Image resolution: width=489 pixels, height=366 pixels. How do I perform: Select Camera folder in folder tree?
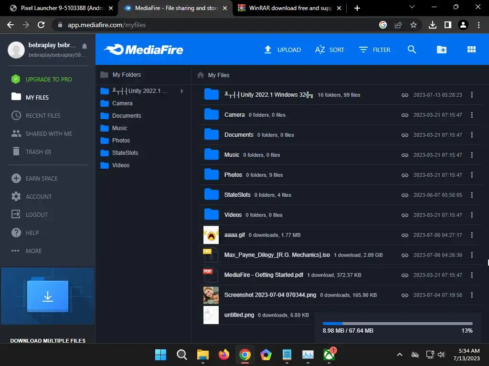pyautogui.click(x=117, y=103)
